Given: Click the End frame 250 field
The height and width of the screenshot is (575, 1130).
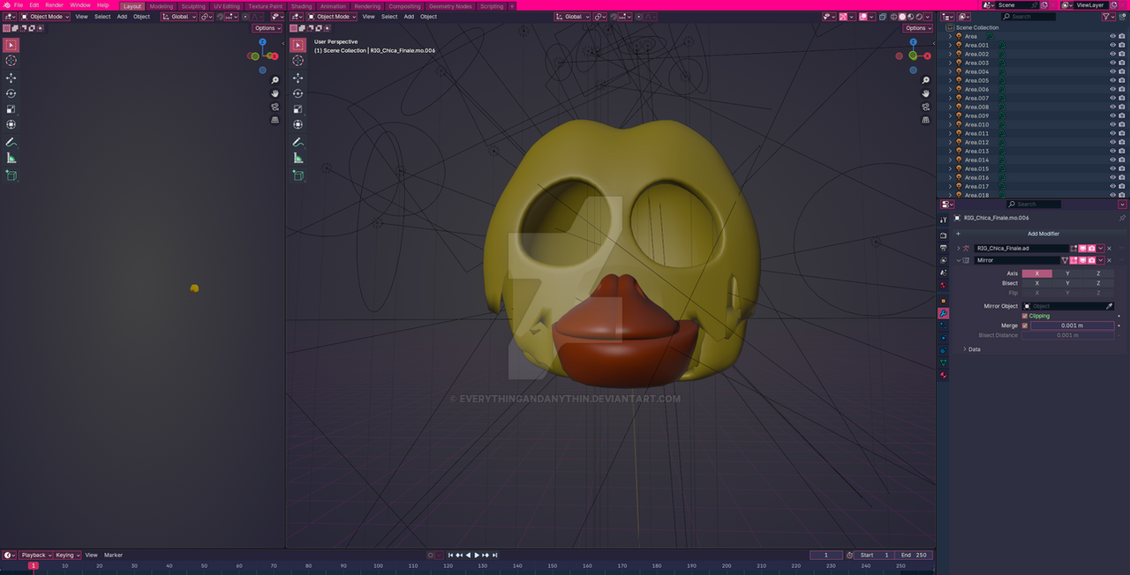Looking at the screenshot, I should pos(914,555).
